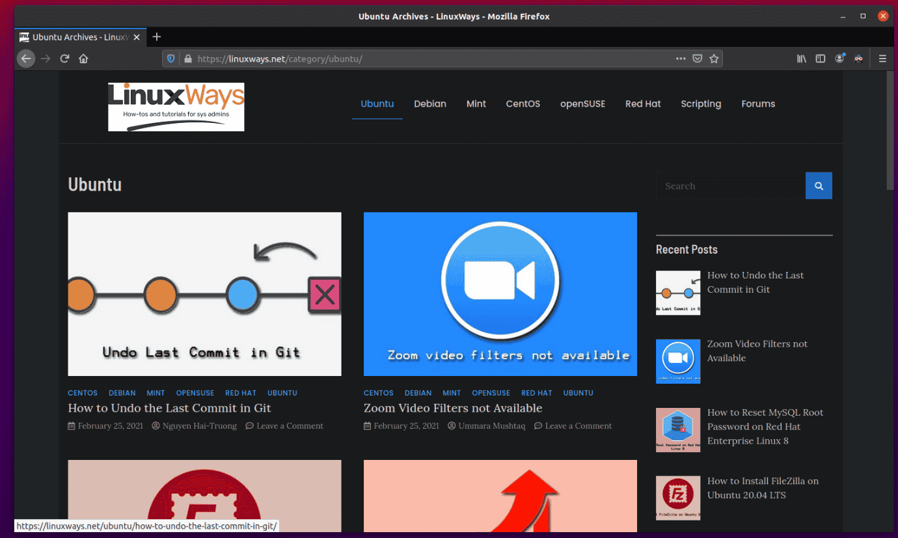This screenshot has height=538, width=898.
Task: Go to the Firefox Home page icon
Action: pos(83,59)
